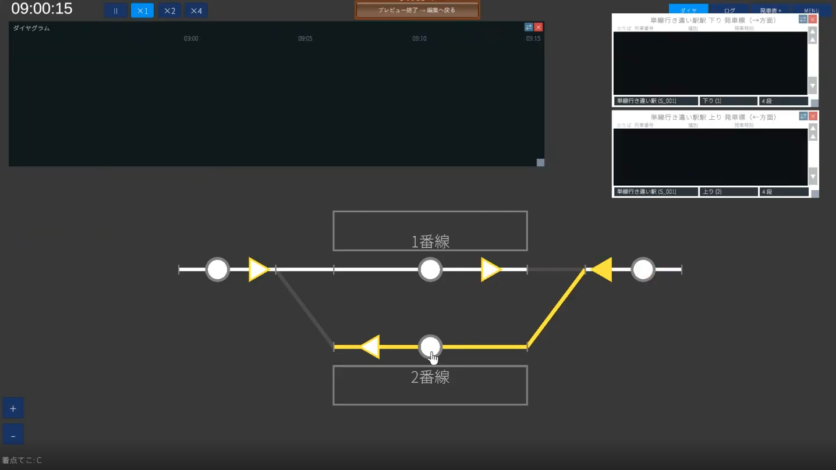Click the zoom out minus button
Image resolution: width=836 pixels, height=470 pixels.
13,435
